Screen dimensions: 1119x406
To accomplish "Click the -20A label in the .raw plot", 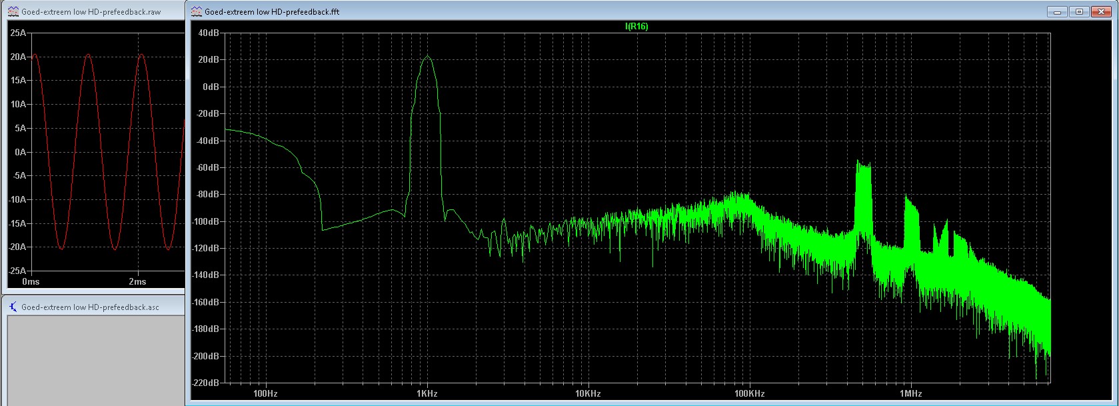I will click(17, 247).
